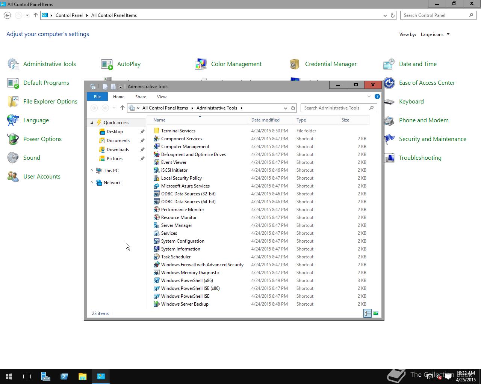This screenshot has width=481, height=384.
Task: Expand the ribbon in Administrative Tools
Action: point(369,96)
